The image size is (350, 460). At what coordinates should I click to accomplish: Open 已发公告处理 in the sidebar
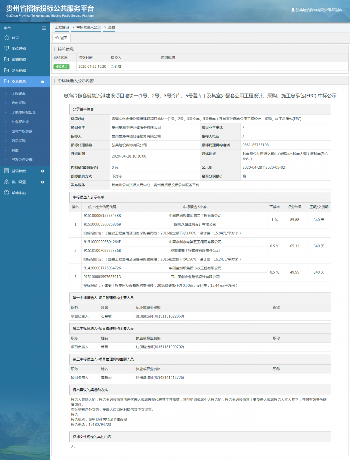(x=22, y=160)
